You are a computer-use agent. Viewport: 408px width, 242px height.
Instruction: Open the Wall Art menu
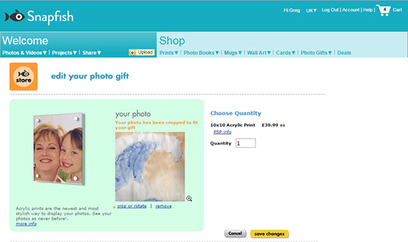tap(259, 53)
